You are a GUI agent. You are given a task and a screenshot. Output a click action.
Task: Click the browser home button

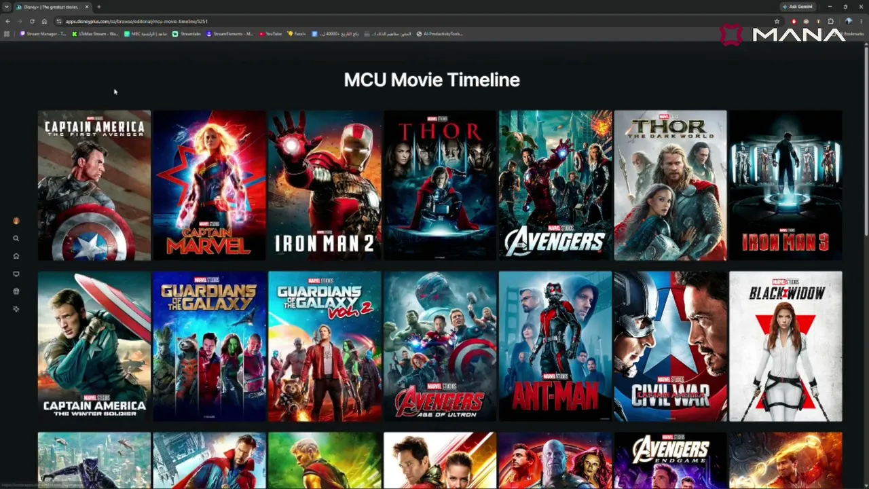[44, 21]
